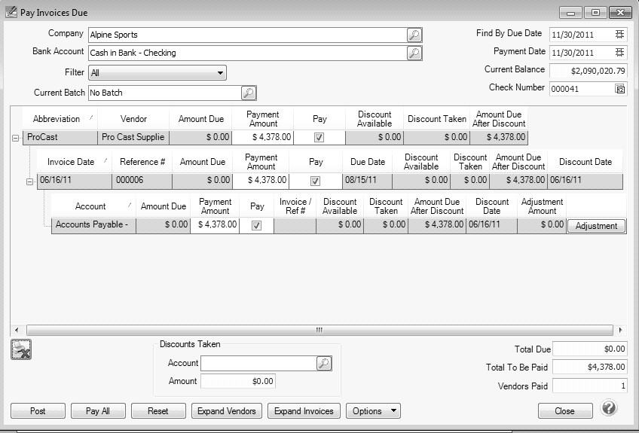The height and width of the screenshot is (433, 639).
Task: Toggle Pay checkbox on Accounts Payable row
Action: pyautogui.click(x=256, y=225)
